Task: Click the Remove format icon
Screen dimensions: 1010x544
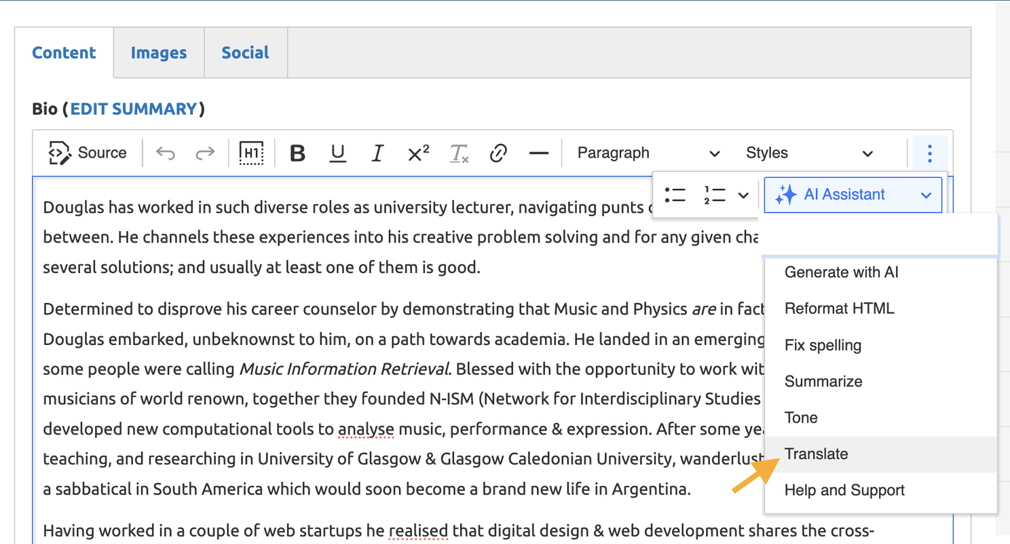Action: click(x=459, y=153)
